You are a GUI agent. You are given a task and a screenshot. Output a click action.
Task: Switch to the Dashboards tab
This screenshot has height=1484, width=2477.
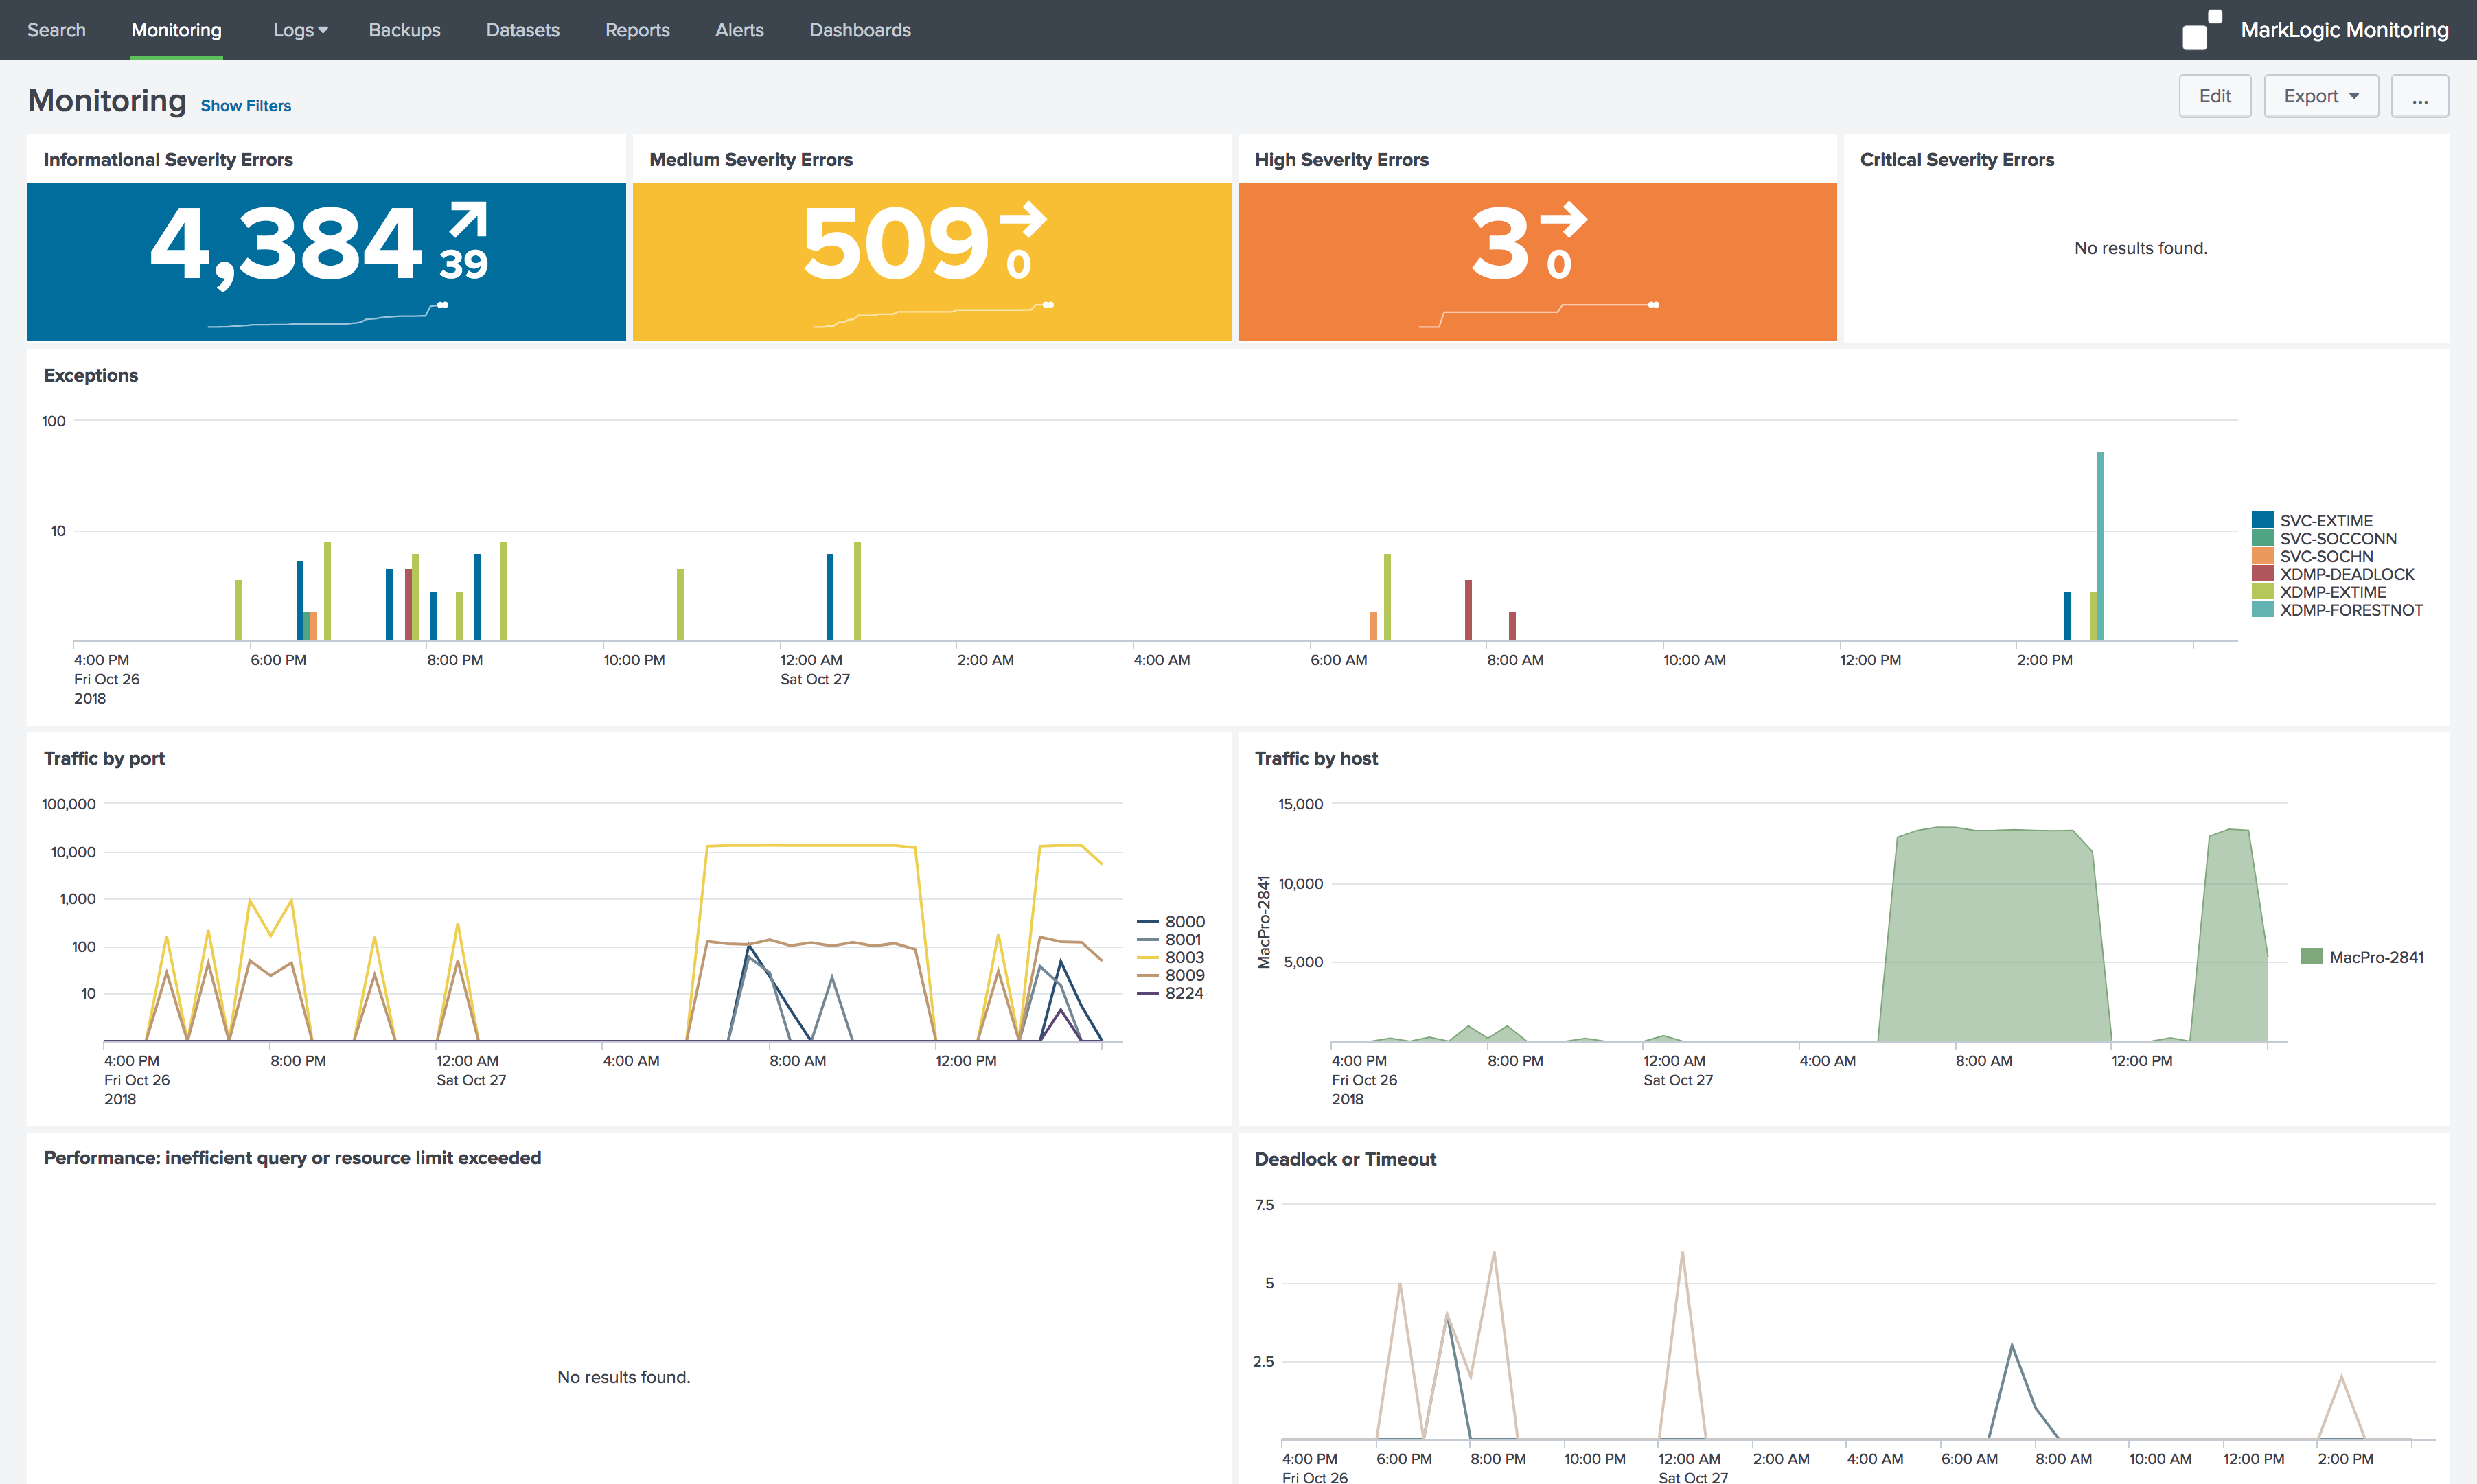(x=859, y=30)
